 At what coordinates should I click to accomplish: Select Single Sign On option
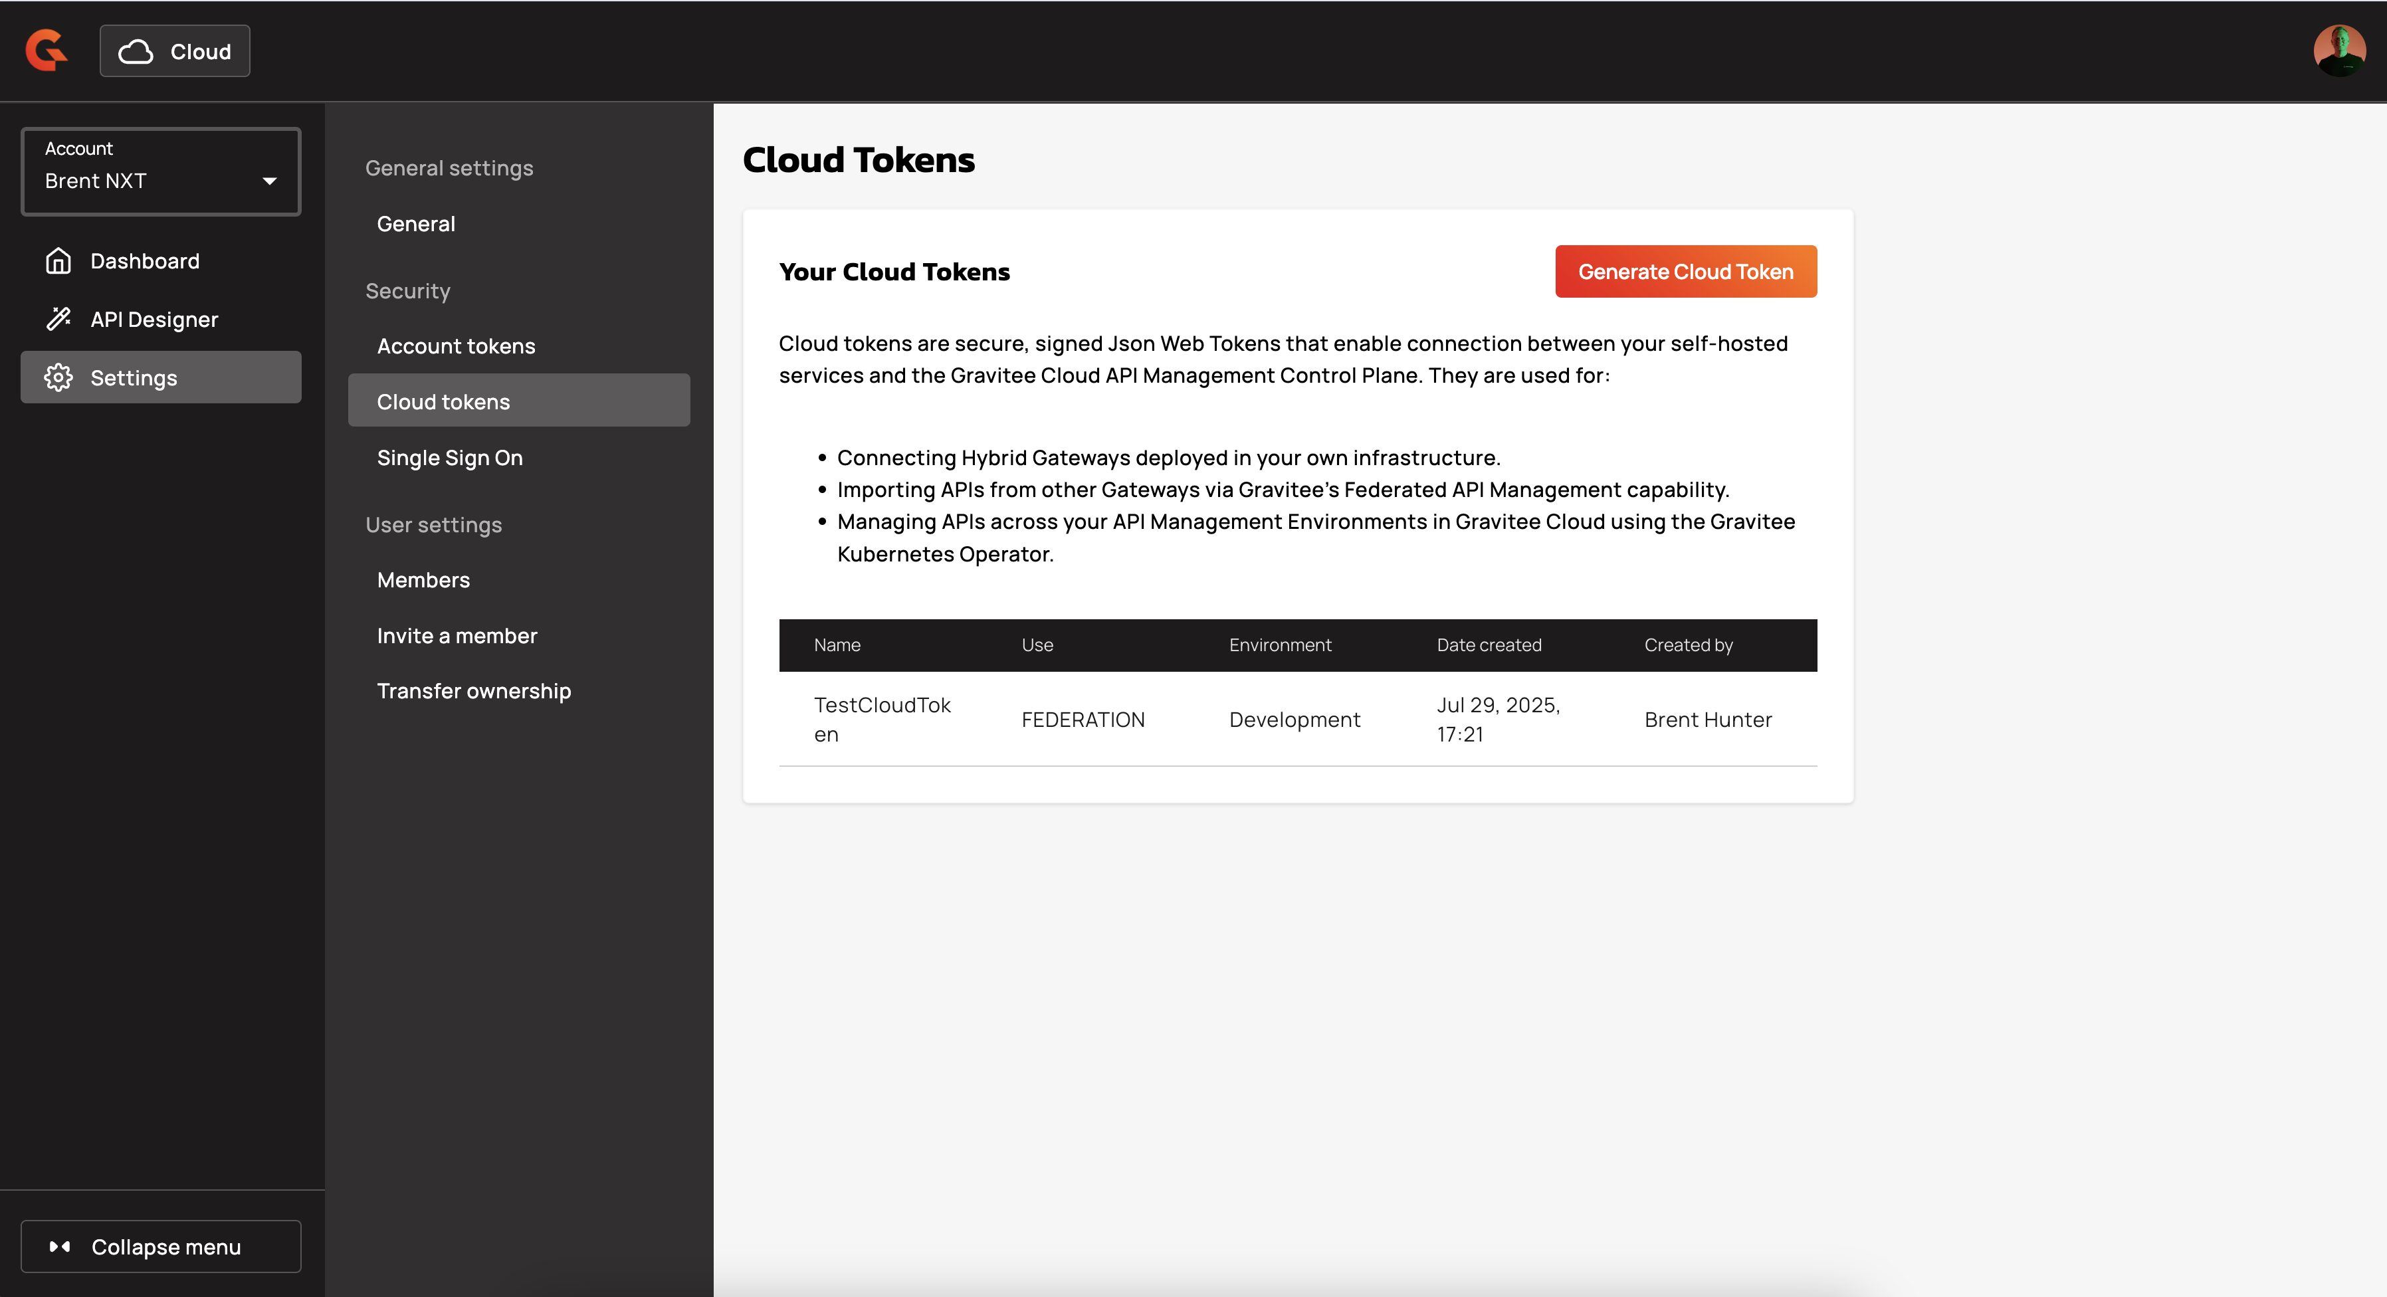pos(449,458)
